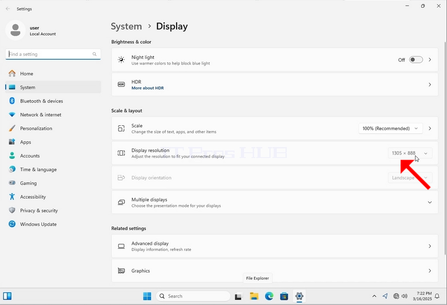Click the Privacy & security shield icon

click(12, 210)
